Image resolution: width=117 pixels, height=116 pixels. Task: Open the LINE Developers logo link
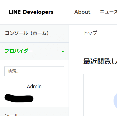pyautogui.click(x=31, y=12)
